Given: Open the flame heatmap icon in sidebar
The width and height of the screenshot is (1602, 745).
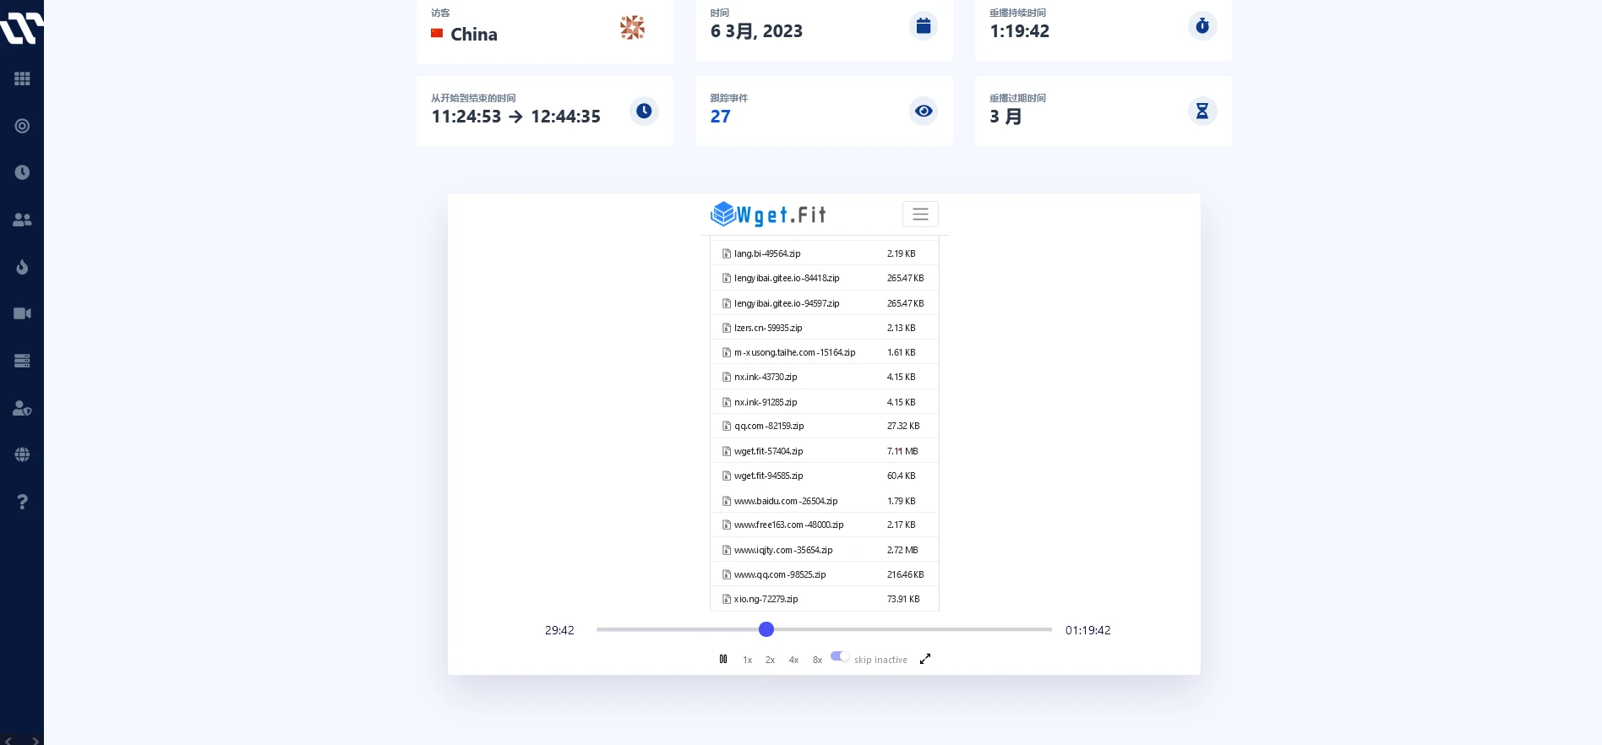Looking at the screenshot, I should tap(22, 267).
